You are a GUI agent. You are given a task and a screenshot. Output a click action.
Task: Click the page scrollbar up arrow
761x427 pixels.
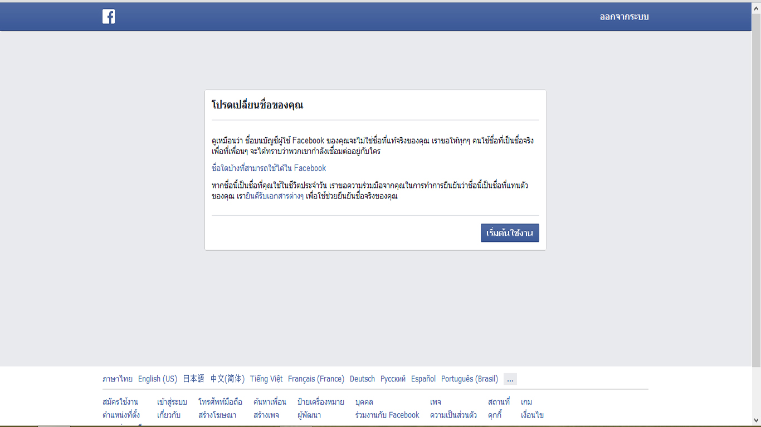coord(756,7)
